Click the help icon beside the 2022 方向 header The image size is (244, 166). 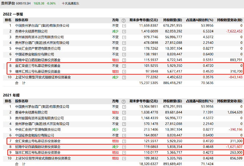(x=124, y=20)
